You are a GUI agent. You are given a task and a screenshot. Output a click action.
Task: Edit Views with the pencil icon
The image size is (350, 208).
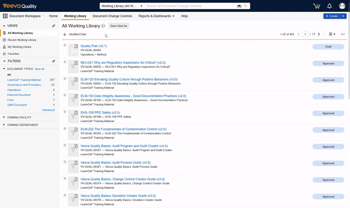pyautogui.click(x=53, y=26)
